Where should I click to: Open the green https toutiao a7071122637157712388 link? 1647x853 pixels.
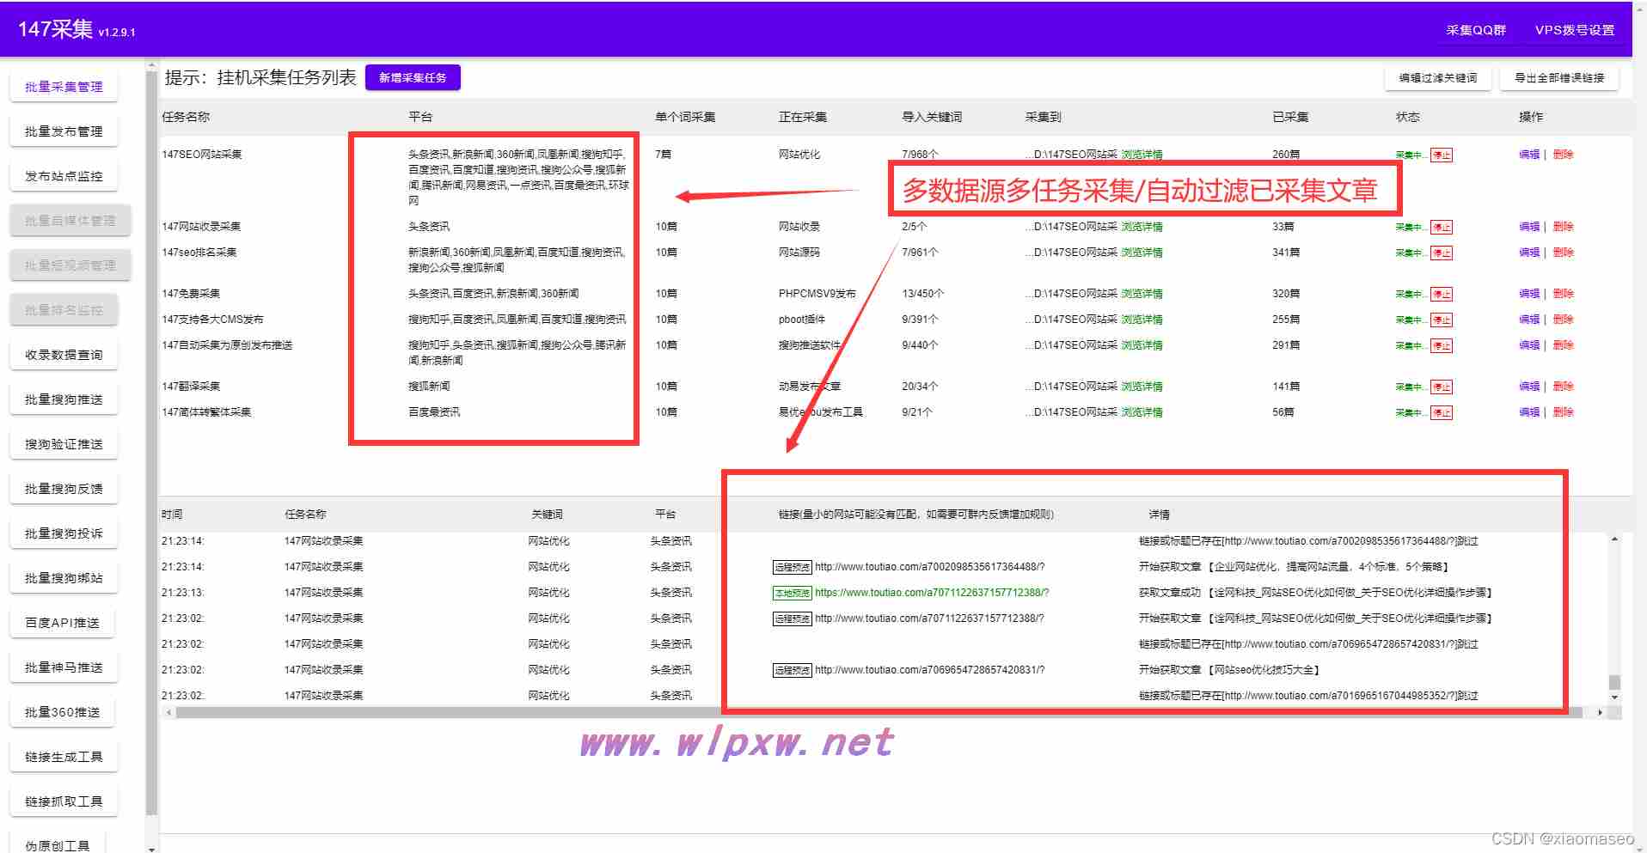pos(932,593)
